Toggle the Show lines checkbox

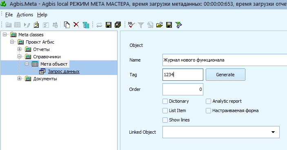[x=165, y=120]
